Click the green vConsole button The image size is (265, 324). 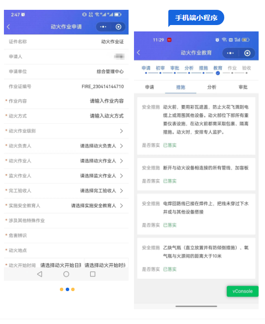click(242, 291)
